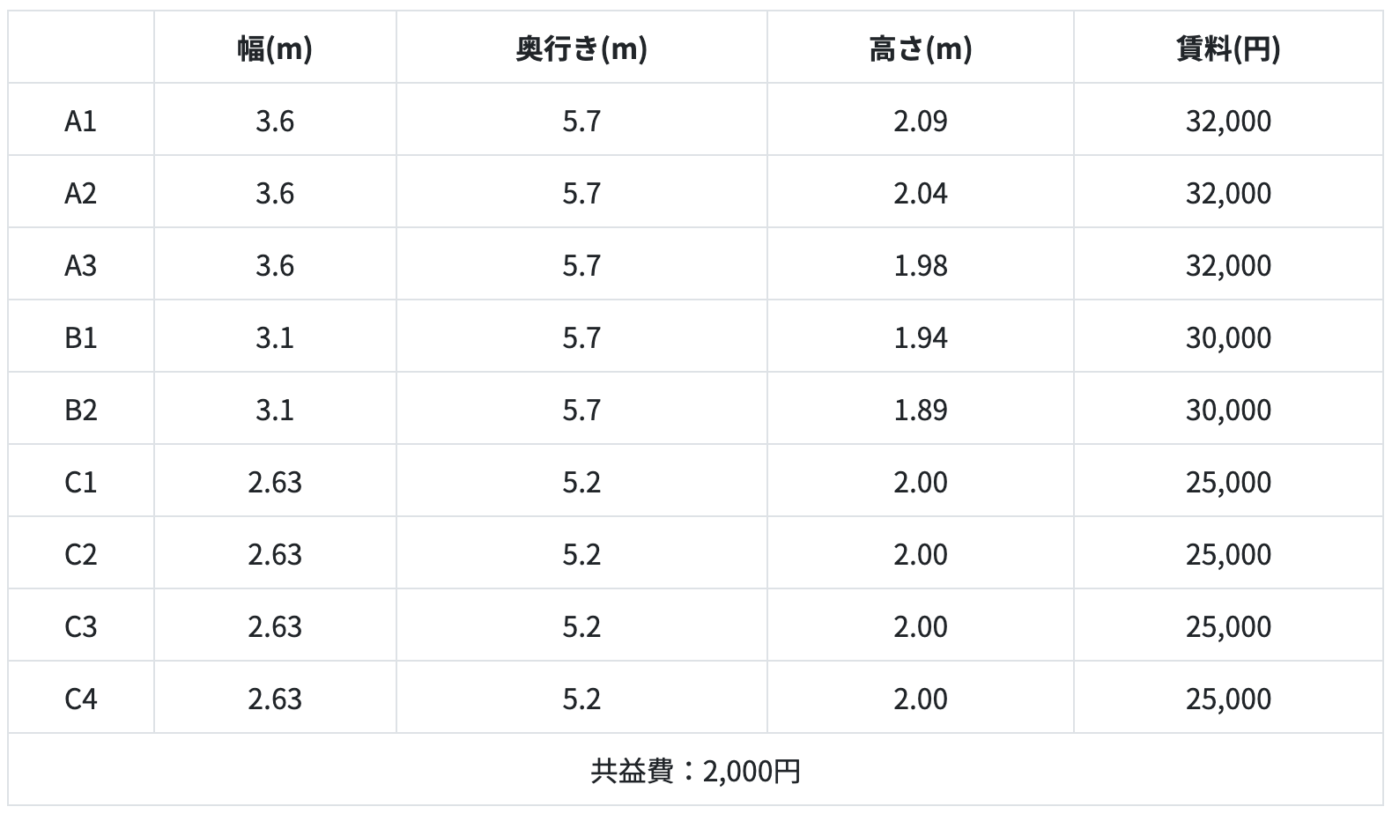This screenshot has height=814, width=1392.
Task: Click the 5.2 depth cell in row C2
Action: click(x=581, y=554)
